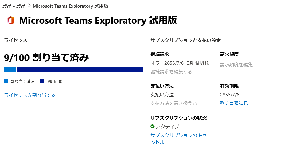
Task: Click 継続請求を編集する link
Action: 171,72
